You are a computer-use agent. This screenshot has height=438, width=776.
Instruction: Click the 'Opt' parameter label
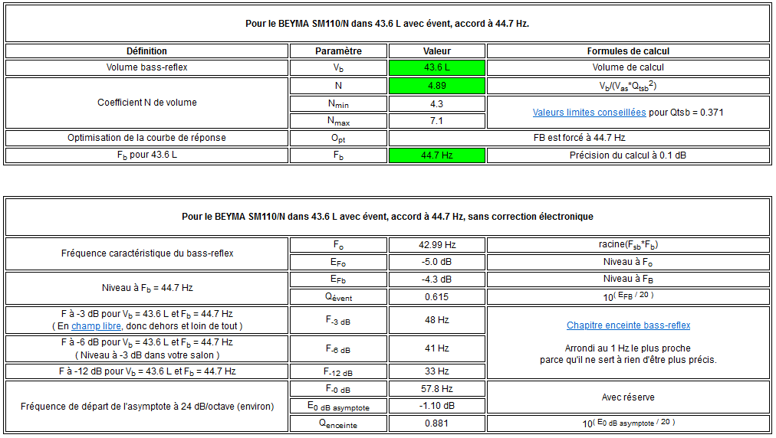click(338, 139)
